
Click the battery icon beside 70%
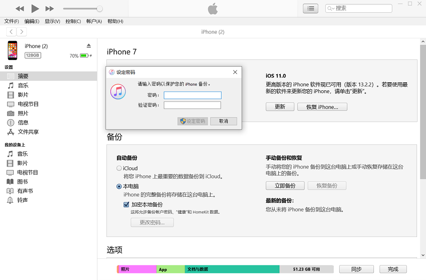click(x=85, y=56)
